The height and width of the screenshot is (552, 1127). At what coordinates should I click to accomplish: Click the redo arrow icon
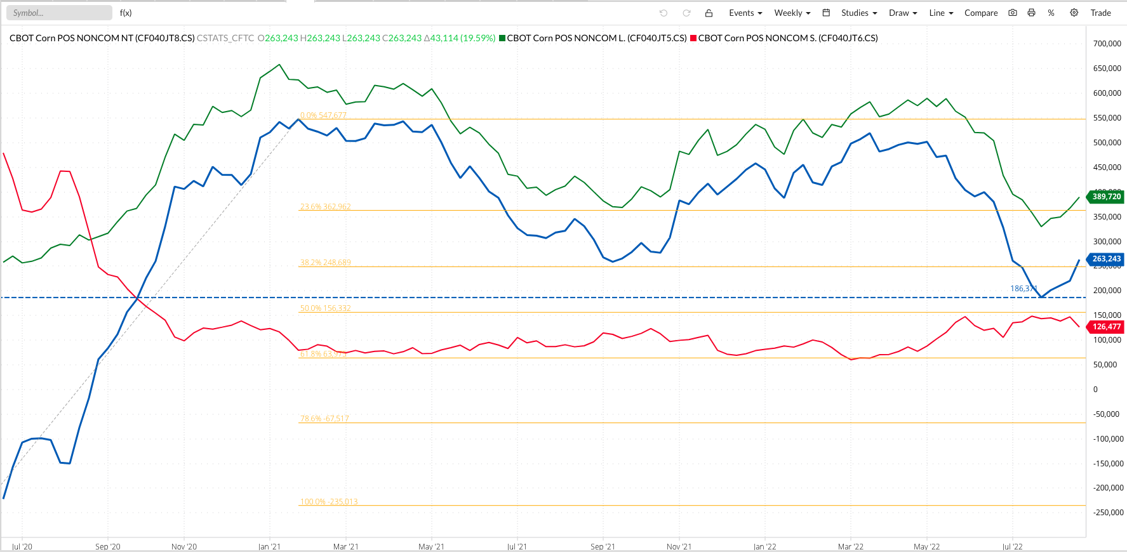686,13
